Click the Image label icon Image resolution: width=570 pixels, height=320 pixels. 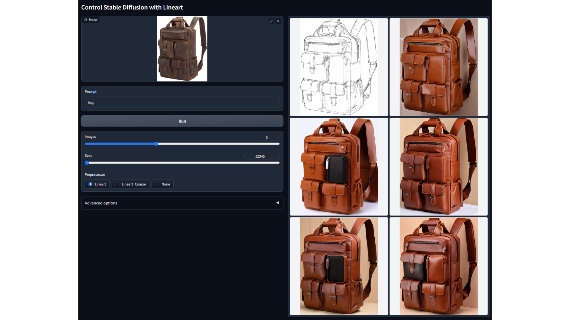[85, 20]
